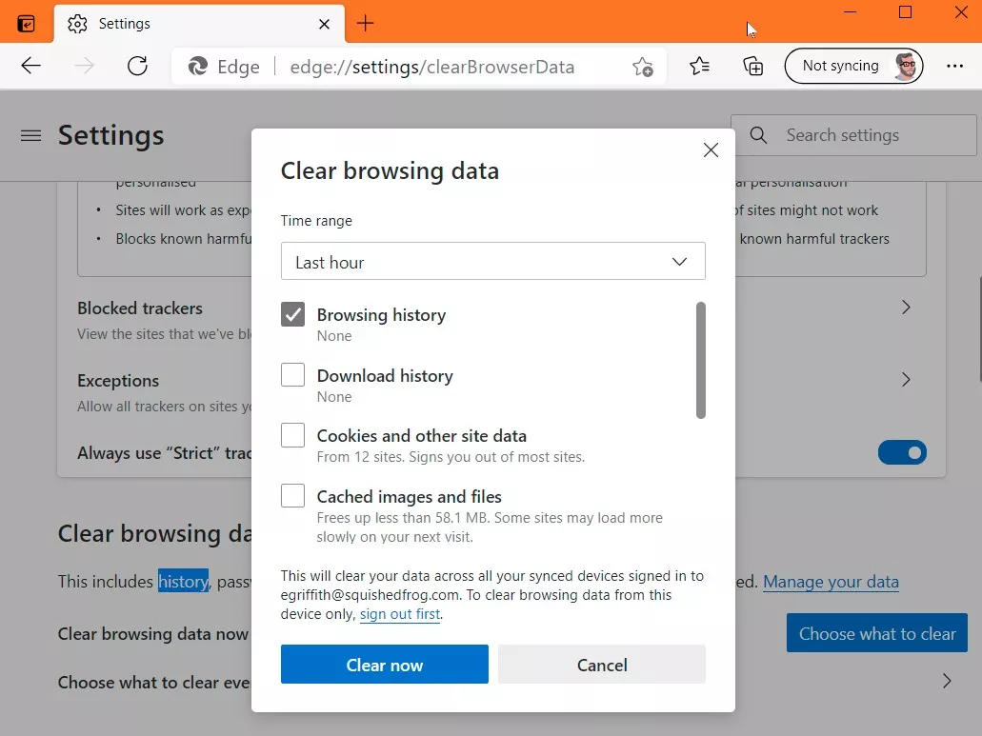982x736 pixels.
Task: Click the Add to favorites icon in address bar
Action: point(642,67)
